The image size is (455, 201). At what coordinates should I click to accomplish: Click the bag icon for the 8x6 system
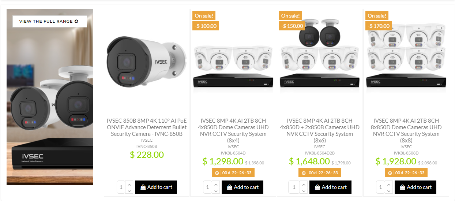pos(317,187)
